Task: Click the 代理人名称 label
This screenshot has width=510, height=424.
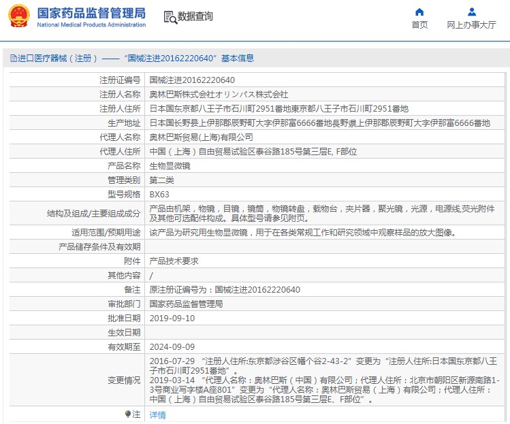Action: pyautogui.click(x=120, y=137)
